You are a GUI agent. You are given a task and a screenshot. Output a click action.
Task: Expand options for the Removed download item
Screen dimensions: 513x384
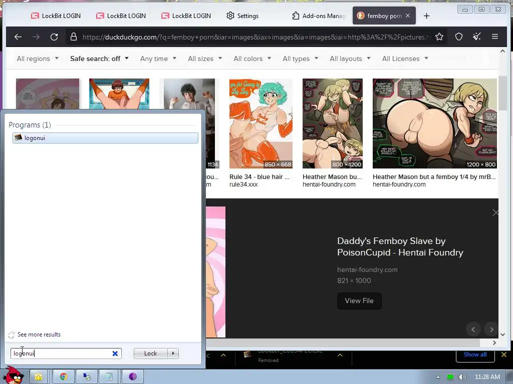click(x=340, y=355)
